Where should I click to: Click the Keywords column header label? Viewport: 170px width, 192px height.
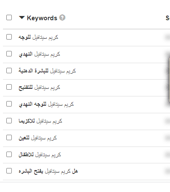click(42, 18)
